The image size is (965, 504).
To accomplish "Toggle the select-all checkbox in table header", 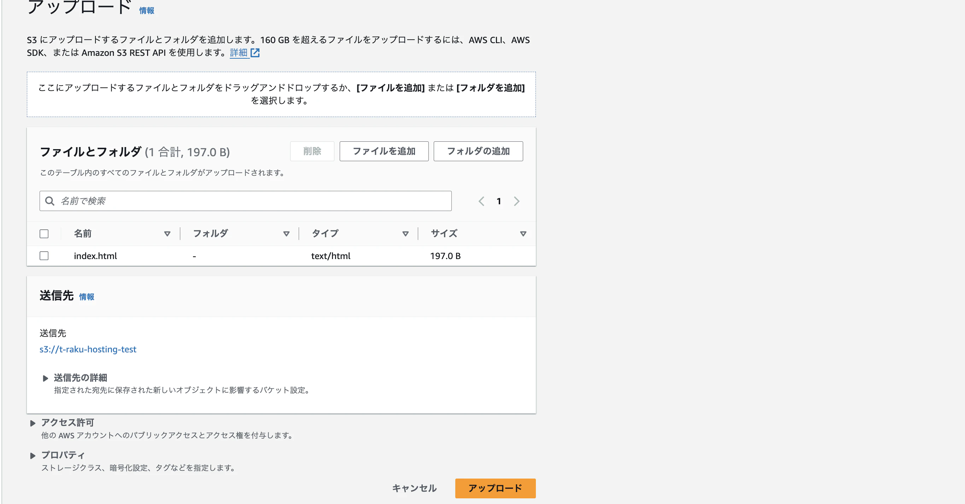I will tap(44, 233).
